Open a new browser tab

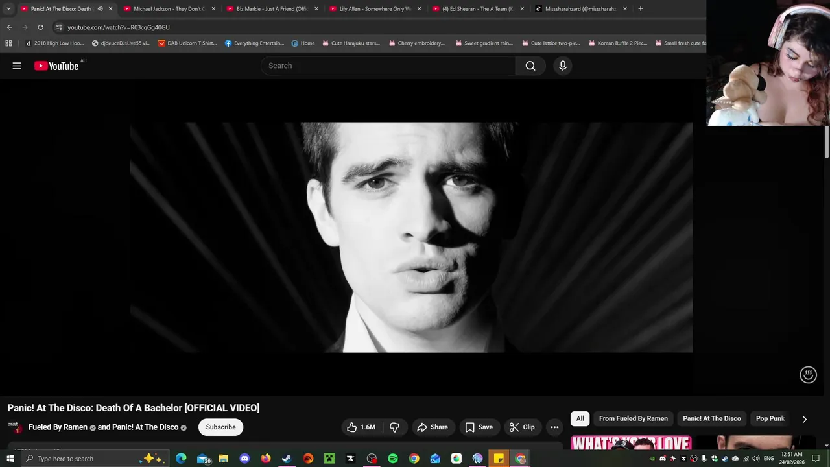(x=640, y=9)
